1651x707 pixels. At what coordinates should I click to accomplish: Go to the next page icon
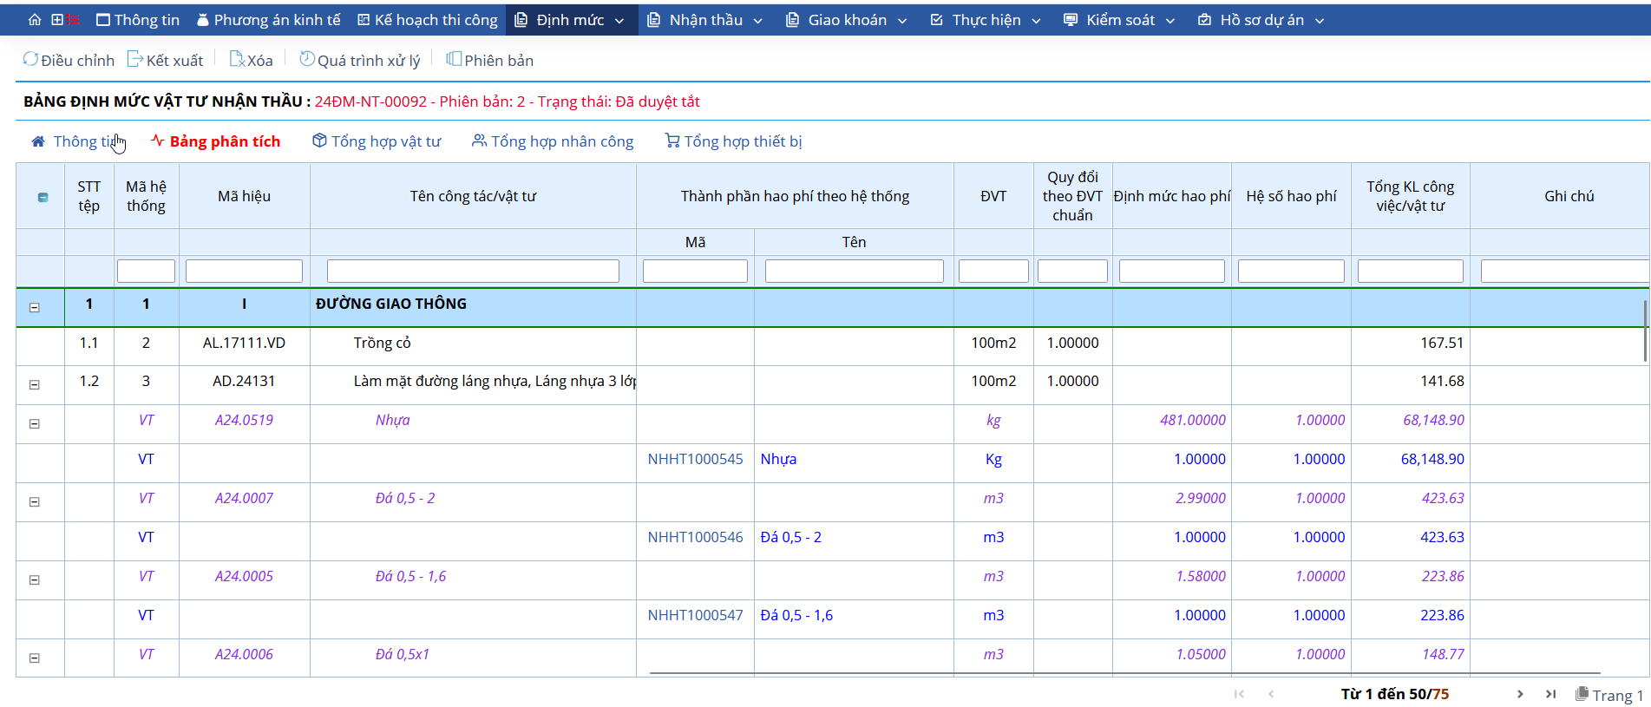1520,694
